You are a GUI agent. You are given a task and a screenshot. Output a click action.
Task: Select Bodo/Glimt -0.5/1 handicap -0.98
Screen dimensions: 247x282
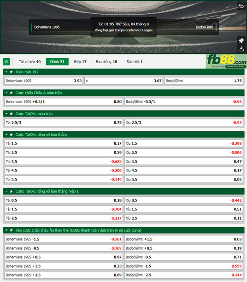coord(184,102)
